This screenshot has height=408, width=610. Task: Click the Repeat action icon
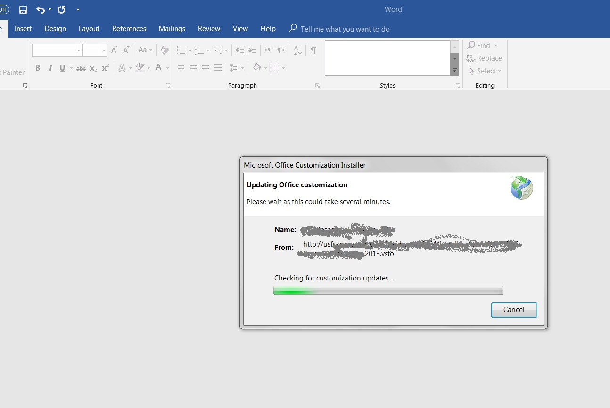click(x=61, y=9)
